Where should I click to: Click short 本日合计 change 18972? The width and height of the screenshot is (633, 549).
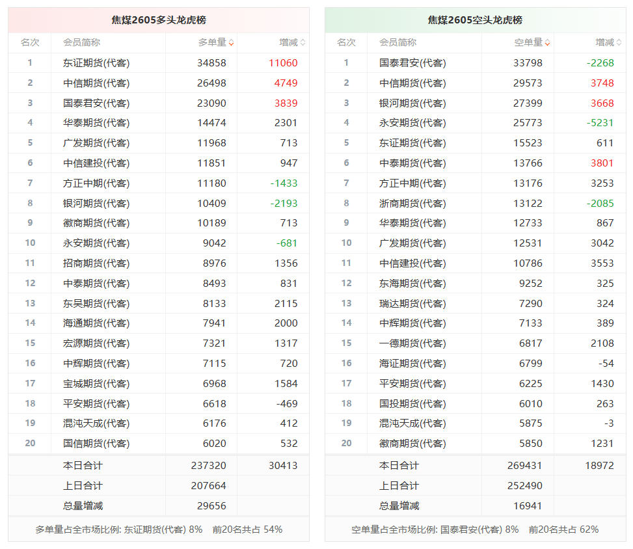[599, 466]
